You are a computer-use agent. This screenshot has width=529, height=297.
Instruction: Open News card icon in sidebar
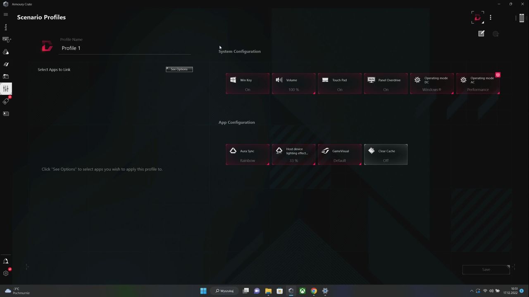click(x=6, y=113)
